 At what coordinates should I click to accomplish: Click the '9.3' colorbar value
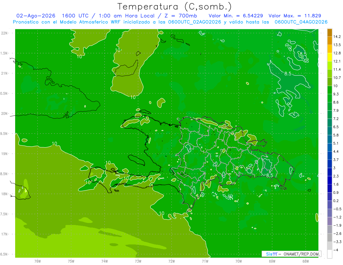coord(336,94)
